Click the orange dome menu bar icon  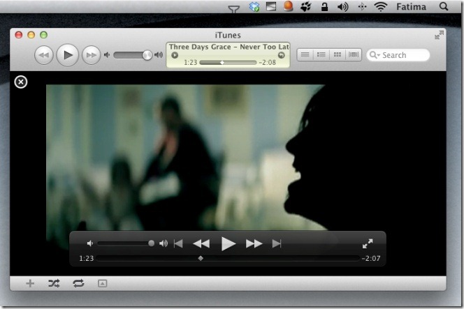point(288,6)
